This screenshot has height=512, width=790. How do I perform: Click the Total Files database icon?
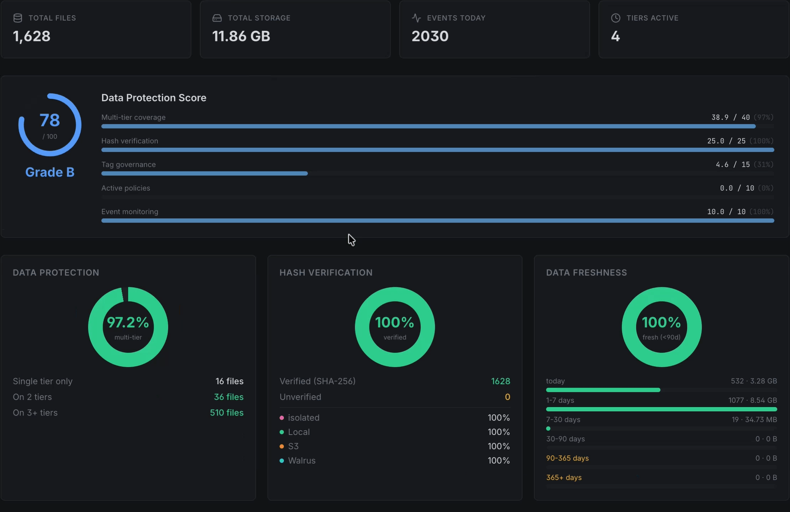click(18, 18)
